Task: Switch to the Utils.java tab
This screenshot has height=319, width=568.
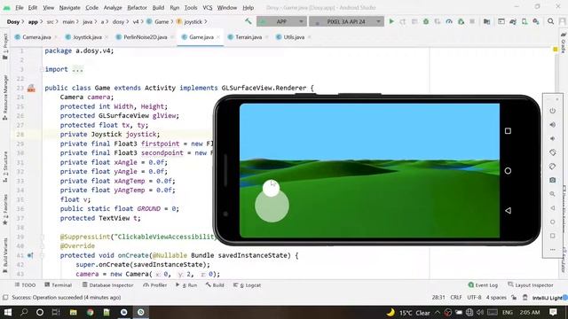Action: coord(294,37)
